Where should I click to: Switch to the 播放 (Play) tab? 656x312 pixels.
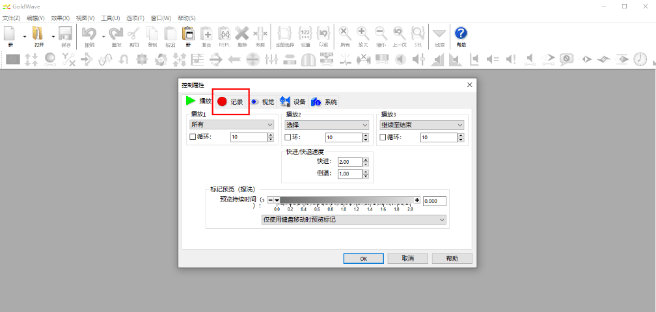(199, 101)
